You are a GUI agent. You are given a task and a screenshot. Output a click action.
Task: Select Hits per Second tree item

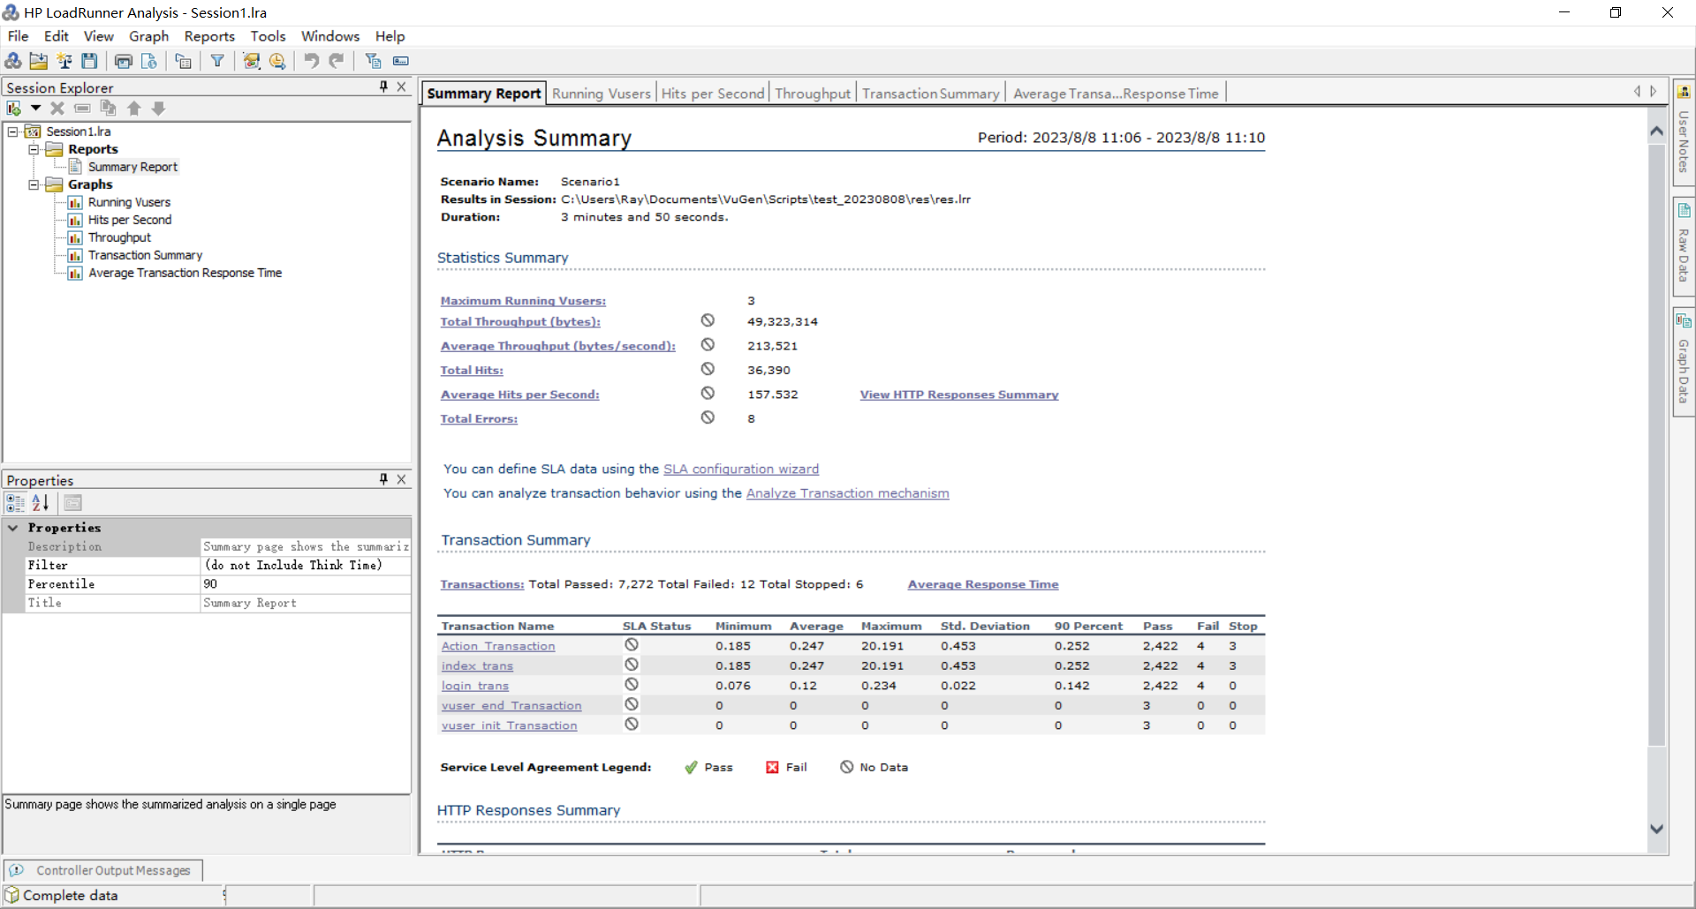pos(130,220)
